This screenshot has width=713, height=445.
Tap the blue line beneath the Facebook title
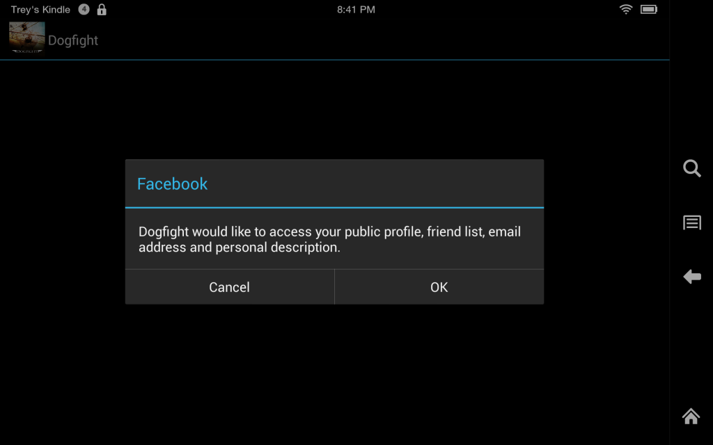pyautogui.click(x=334, y=207)
